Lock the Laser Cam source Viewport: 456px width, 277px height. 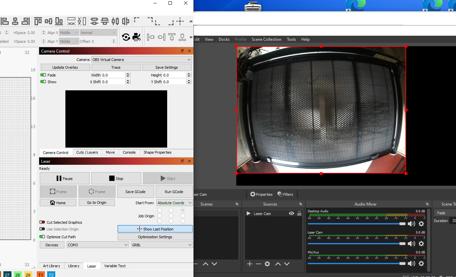[x=299, y=214]
